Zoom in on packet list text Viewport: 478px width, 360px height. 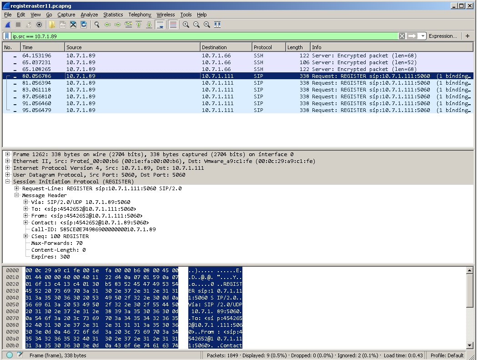click(186, 25)
